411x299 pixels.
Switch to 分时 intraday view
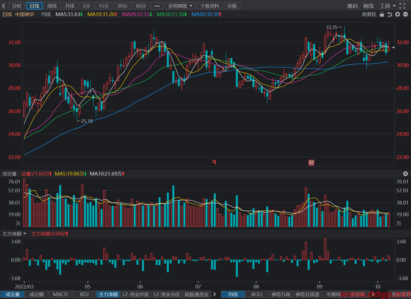(17, 6)
